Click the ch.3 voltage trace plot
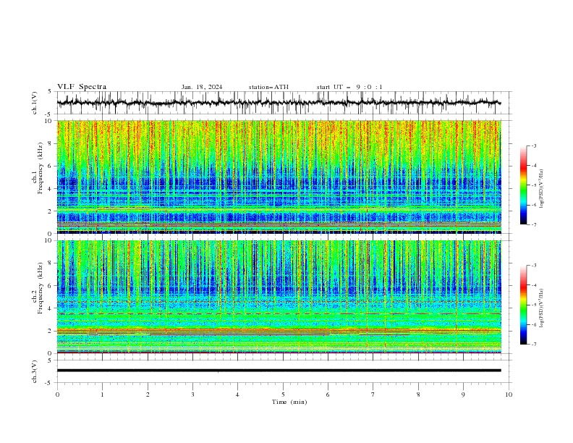The width and height of the screenshot is (573, 443). 284,371
